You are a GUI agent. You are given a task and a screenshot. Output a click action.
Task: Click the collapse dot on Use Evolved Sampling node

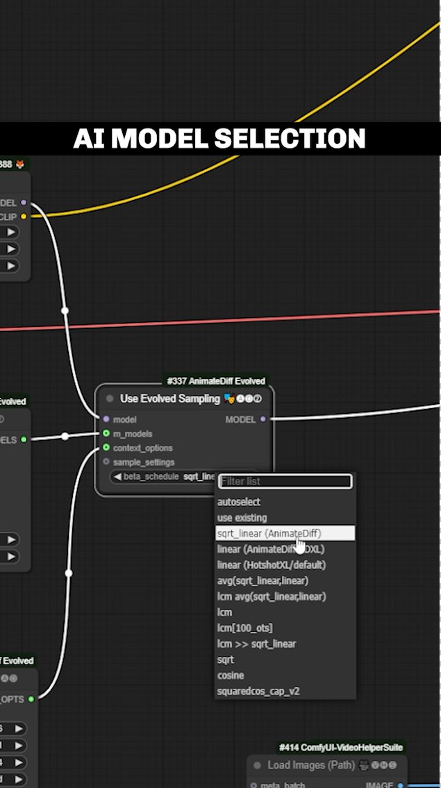click(110, 399)
